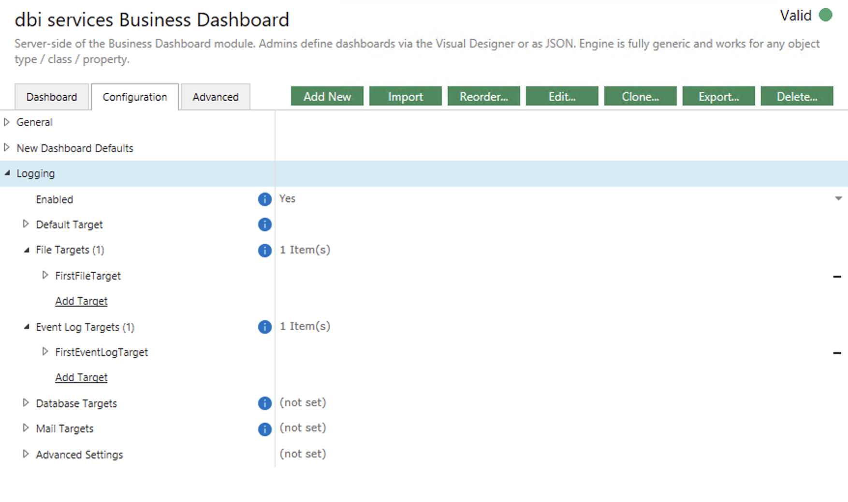Select the New Dashboard Defaults label

(75, 148)
